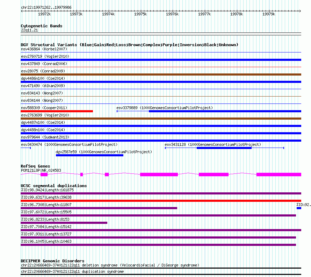Open the dgv4488n100 (Coe2014) variant label
The height and width of the screenshot is (277, 311).
43,130
